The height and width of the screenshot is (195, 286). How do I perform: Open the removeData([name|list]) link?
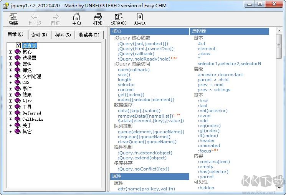tap(145, 116)
